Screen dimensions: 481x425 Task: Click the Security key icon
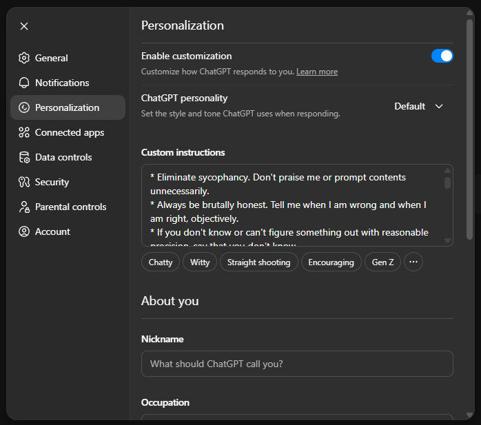tap(24, 182)
